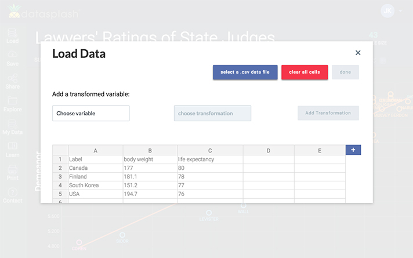Click the done button
This screenshot has height=258, width=413.
[x=345, y=72]
